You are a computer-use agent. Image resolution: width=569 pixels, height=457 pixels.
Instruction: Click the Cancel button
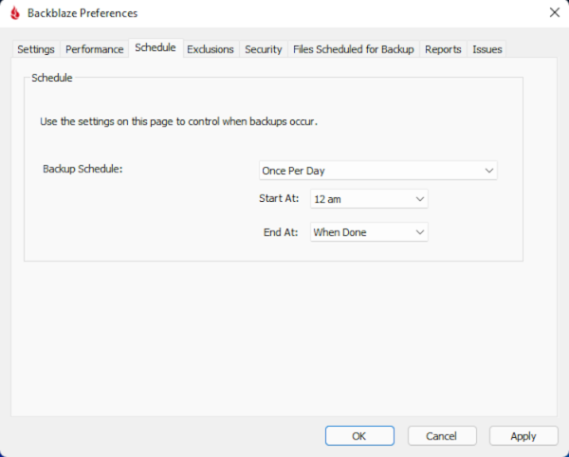(441, 436)
